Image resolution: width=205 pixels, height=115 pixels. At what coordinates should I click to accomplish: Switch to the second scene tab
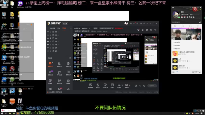point(59,28)
